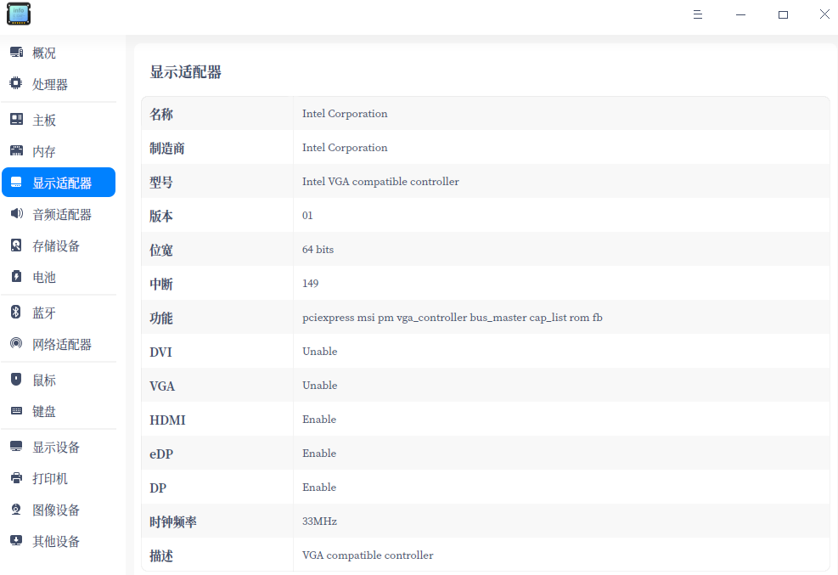838x575 pixels.
Task: Click the 网络适配器 network icon
Action: [x=17, y=344]
